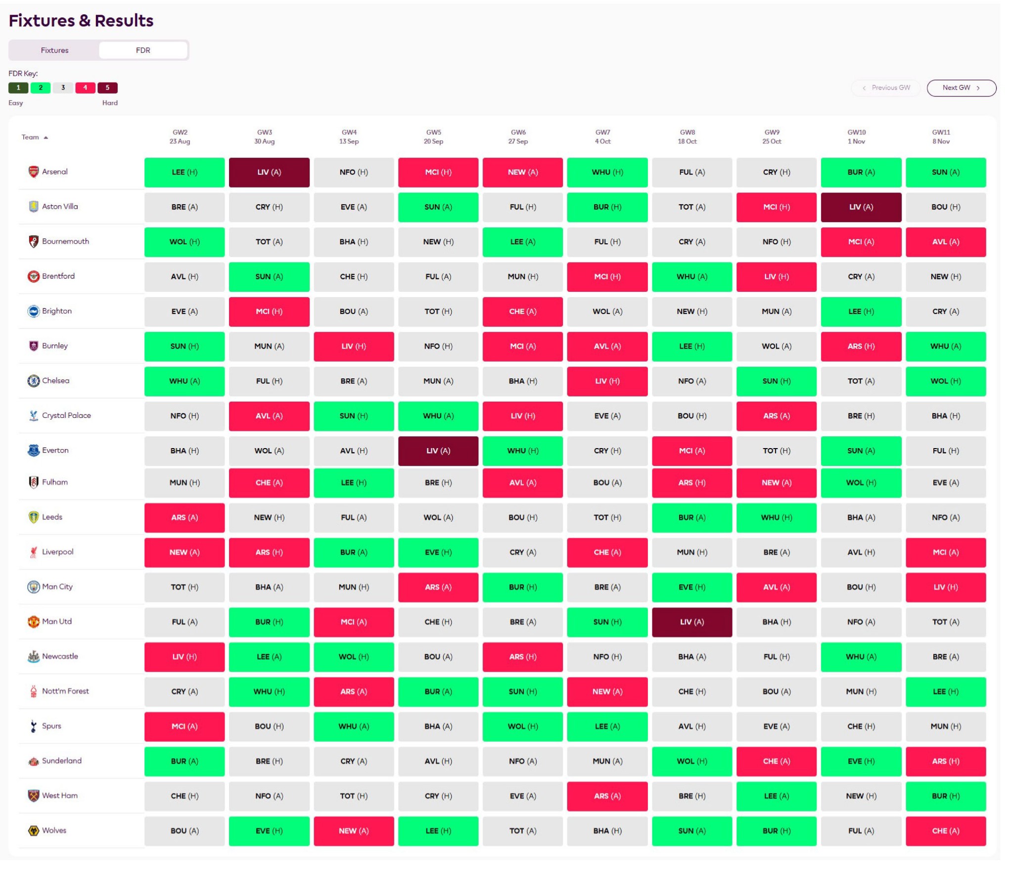Viewport: 1013px width, 869px height.
Task: Click the Newcastle club crest
Action: coord(33,656)
